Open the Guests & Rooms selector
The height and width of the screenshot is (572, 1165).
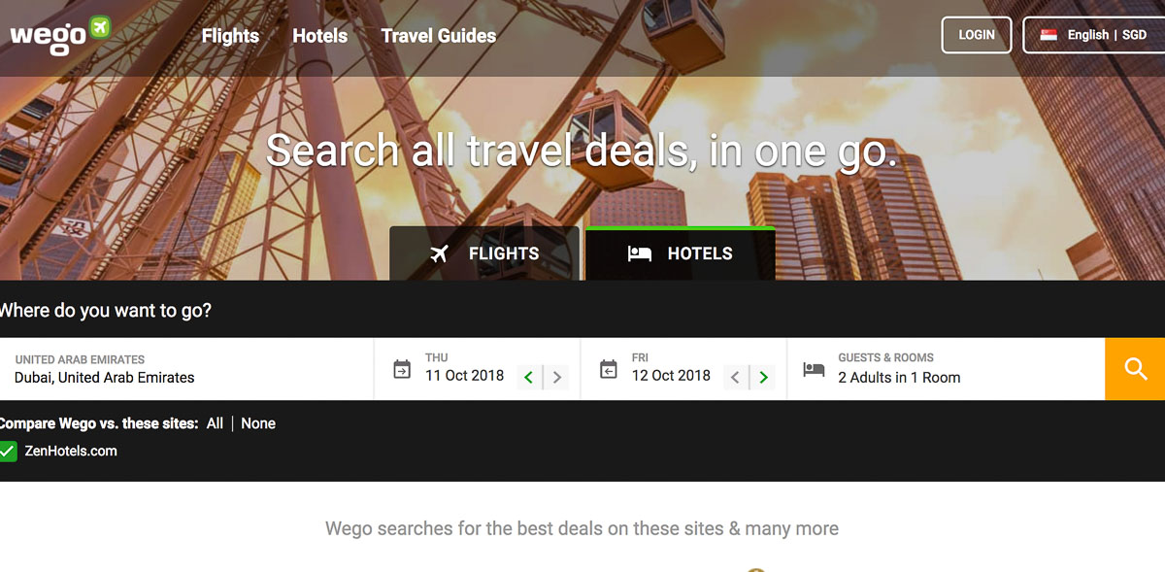pos(946,369)
